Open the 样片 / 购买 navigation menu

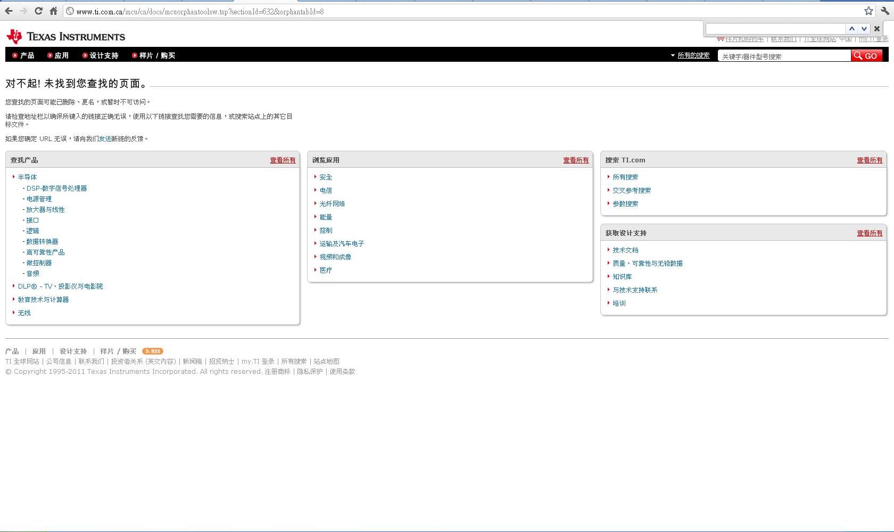click(153, 55)
